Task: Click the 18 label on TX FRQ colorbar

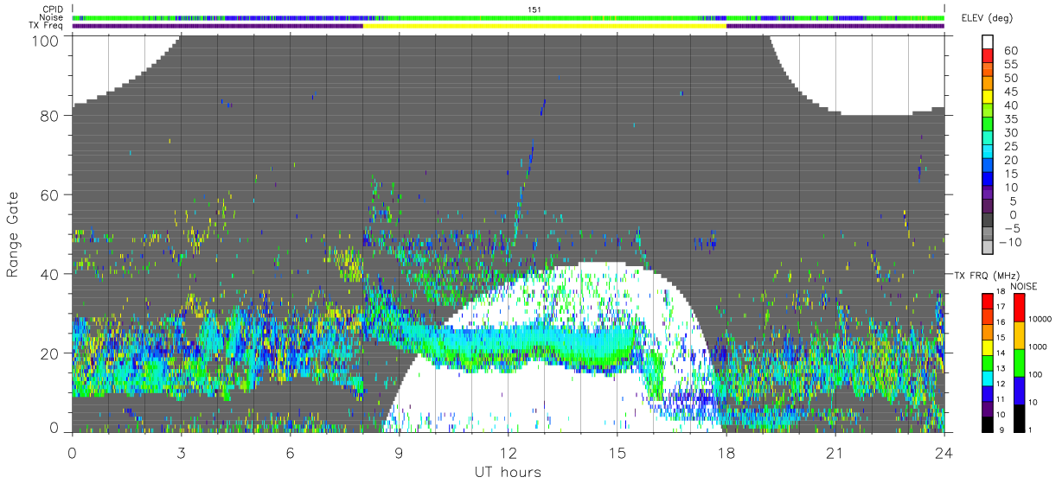Action: pos(1001,293)
